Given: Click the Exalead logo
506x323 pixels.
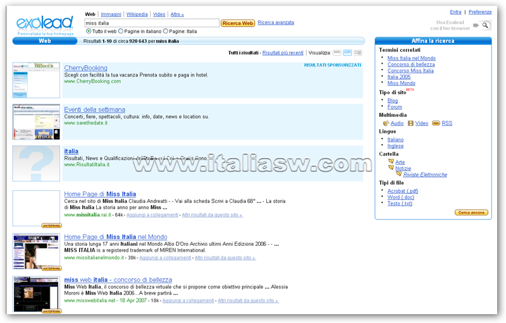Looking at the screenshot, I should tap(45, 23).
